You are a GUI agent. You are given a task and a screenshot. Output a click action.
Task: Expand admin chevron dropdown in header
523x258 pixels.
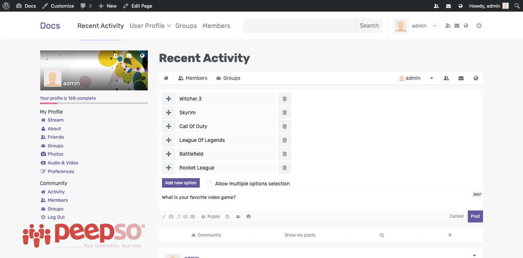(435, 25)
